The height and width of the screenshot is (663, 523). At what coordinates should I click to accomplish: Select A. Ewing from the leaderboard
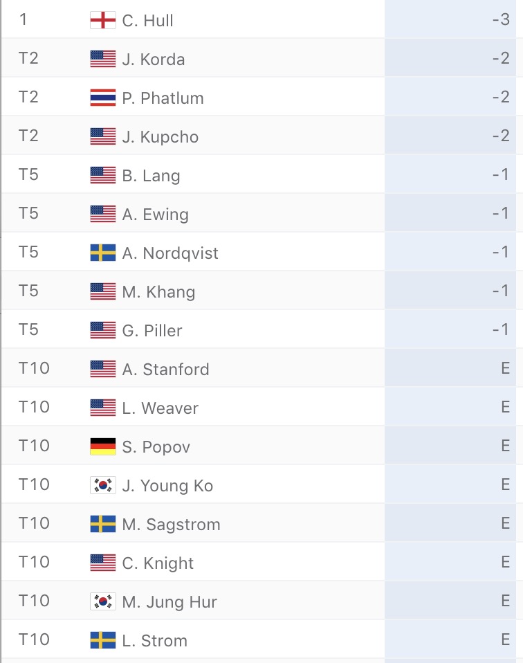155,215
